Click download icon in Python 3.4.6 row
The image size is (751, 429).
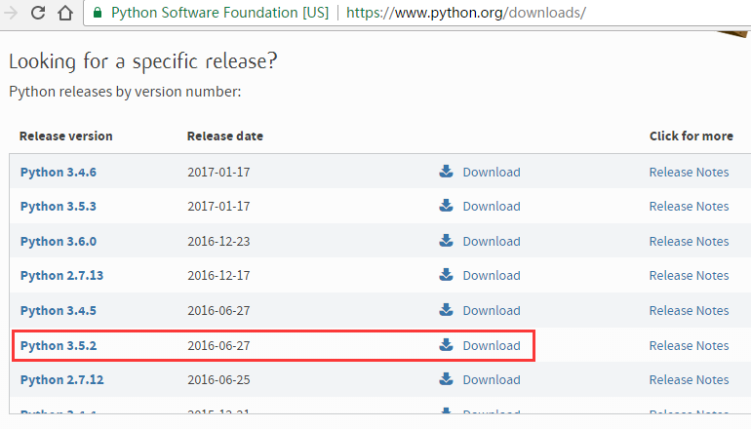[446, 172]
